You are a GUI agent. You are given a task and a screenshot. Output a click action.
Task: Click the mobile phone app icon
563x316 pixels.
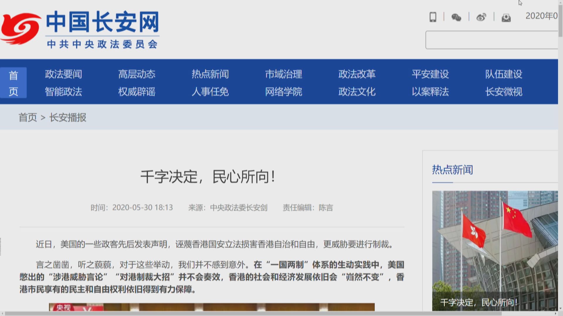433,17
